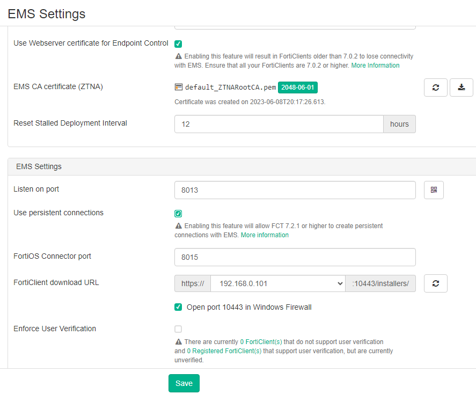Enable Enforce User Verification
476x394 pixels.
point(178,329)
